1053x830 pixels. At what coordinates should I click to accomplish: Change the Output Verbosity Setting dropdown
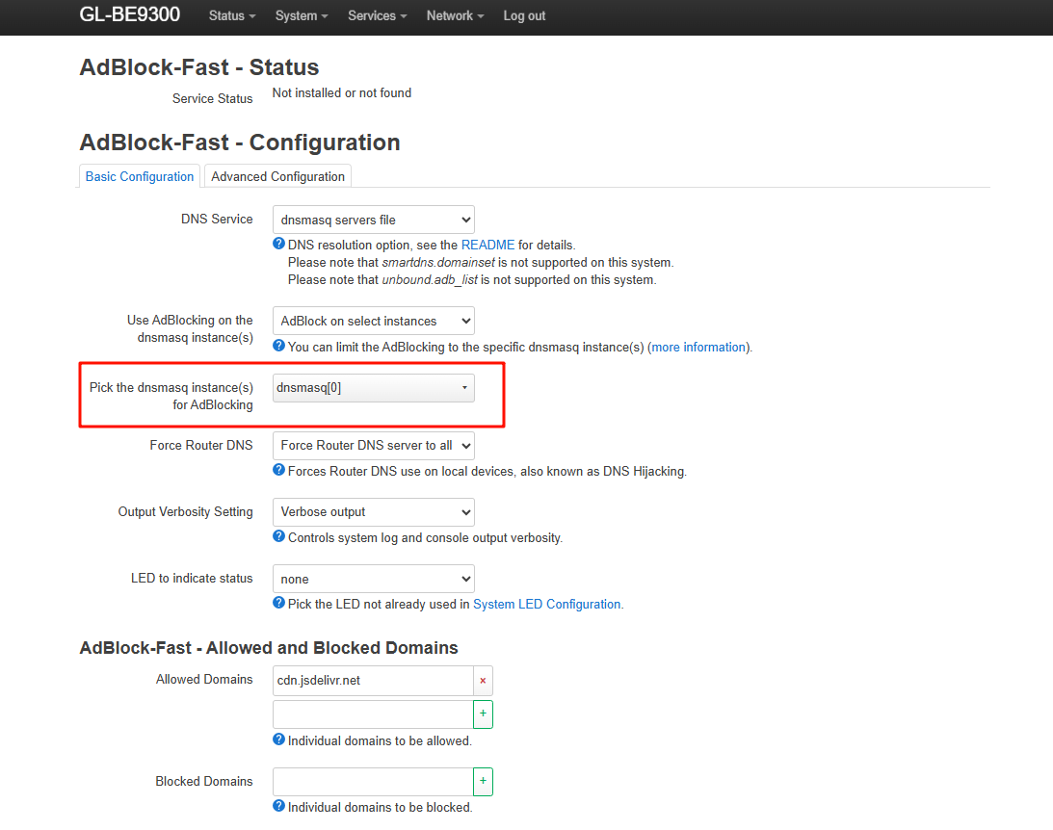coord(373,512)
